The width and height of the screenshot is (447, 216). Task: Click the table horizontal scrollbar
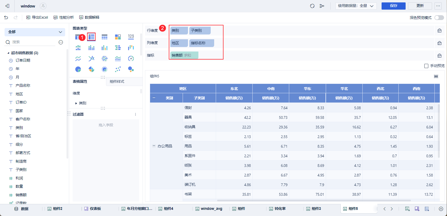314,201
